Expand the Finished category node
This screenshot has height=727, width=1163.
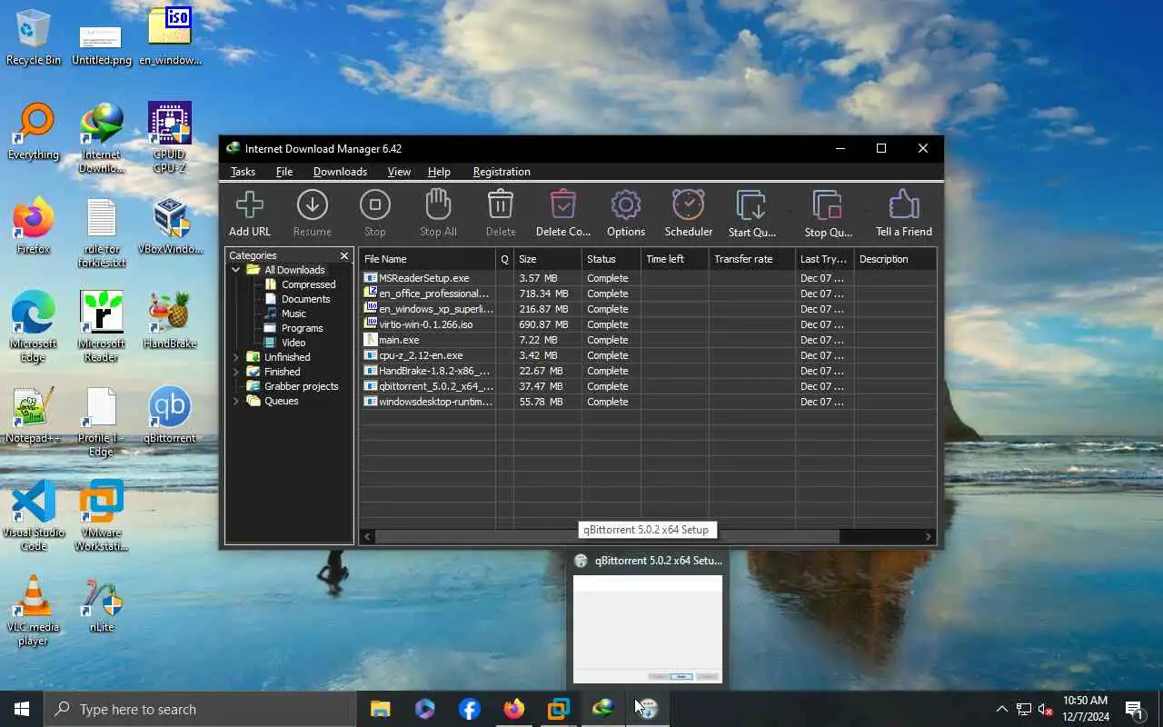(x=236, y=372)
